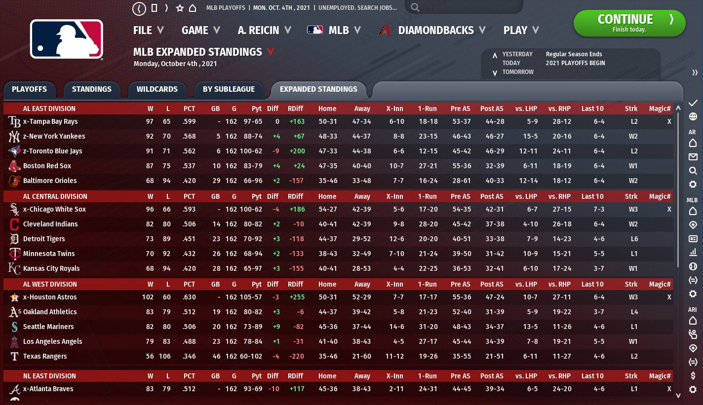This screenshot has height=405, width=703.
Task: Click the Minnesota Twins logo
Action: pyautogui.click(x=14, y=254)
